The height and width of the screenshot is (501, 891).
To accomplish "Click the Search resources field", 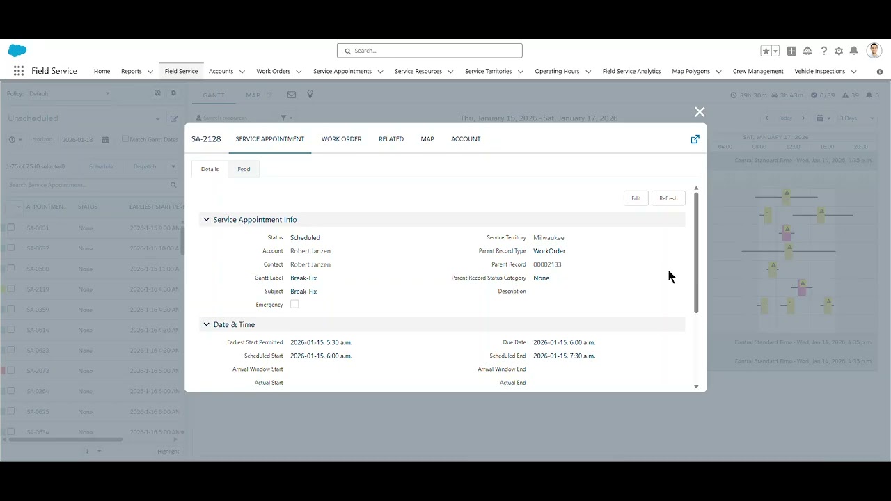I will pyautogui.click(x=235, y=118).
